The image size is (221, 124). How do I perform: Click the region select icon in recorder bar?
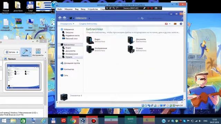[x=117, y=8]
